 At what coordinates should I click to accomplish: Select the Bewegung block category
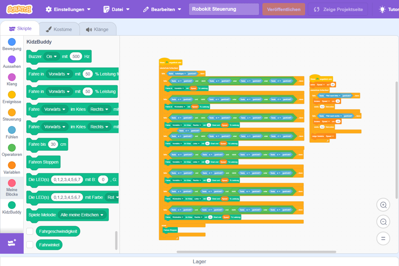[12, 44]
